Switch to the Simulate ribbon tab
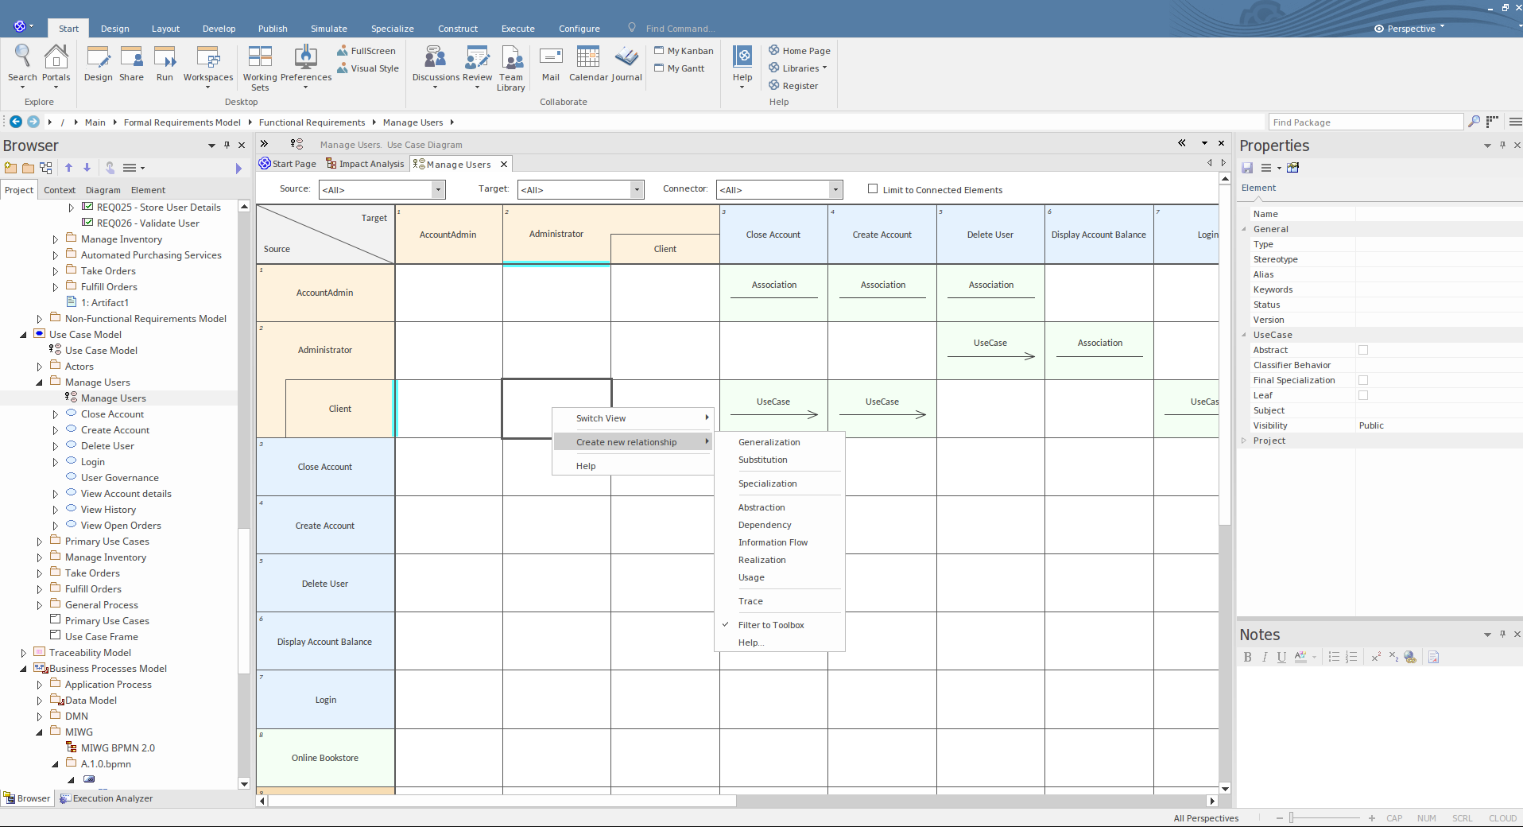The width and height of the screenshot is (1523, 827). pos(328,29)
